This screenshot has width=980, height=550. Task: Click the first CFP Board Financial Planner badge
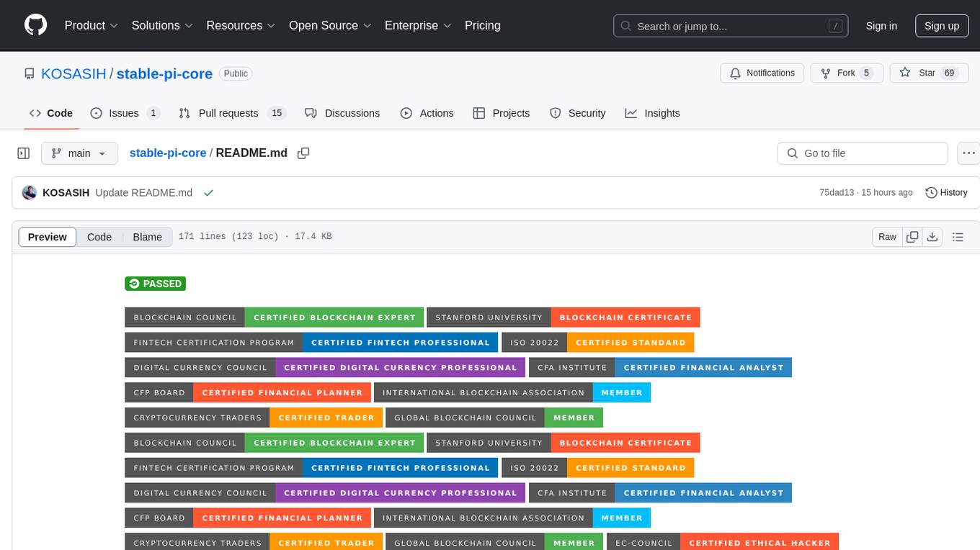pos(248,393)
